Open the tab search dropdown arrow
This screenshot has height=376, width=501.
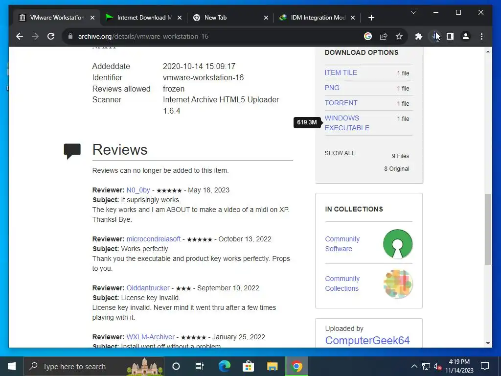(413, 12)
